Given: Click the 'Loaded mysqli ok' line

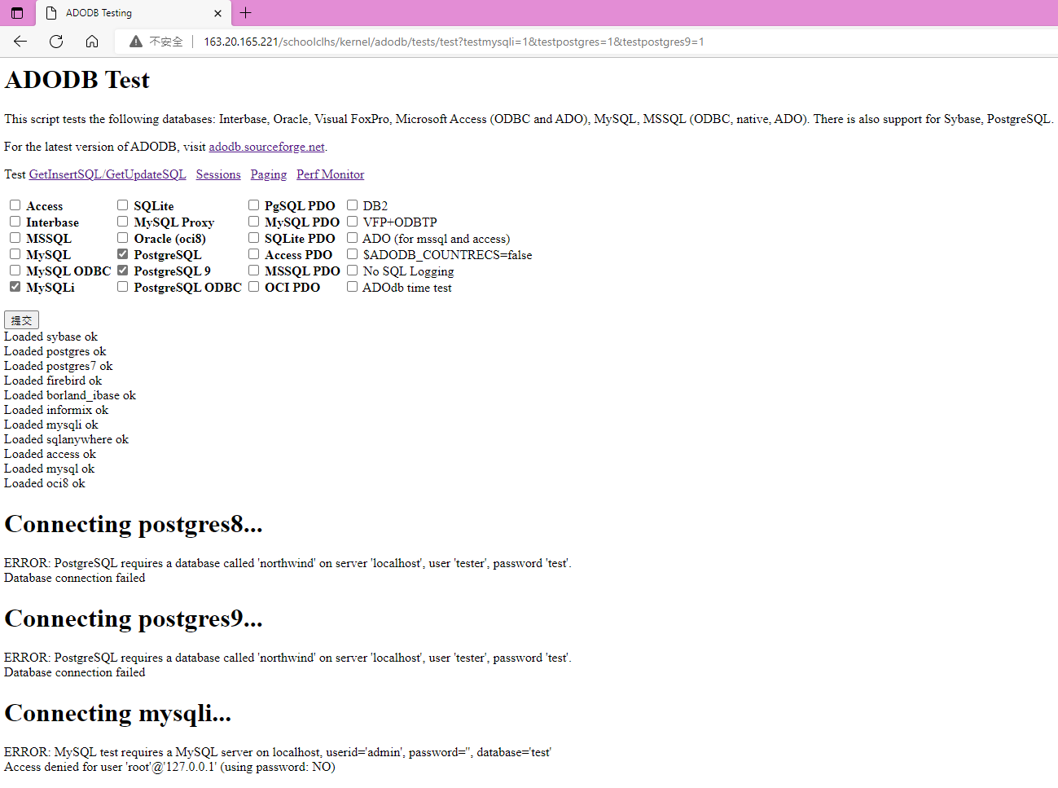Looking at the screenshot, I should [x=51, y=425].
